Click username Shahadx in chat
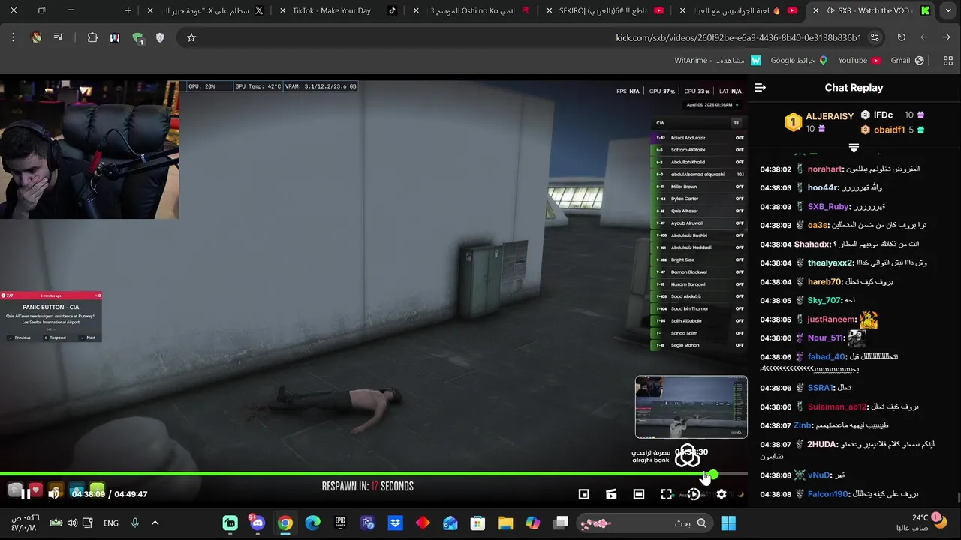Viewport: 961px width, 540px height. pyautogui.click(x=812, y=244)
